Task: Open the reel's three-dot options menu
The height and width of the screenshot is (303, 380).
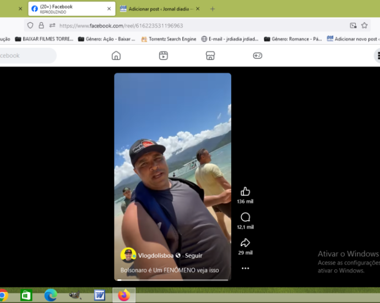Action: [x=245, y=268]
